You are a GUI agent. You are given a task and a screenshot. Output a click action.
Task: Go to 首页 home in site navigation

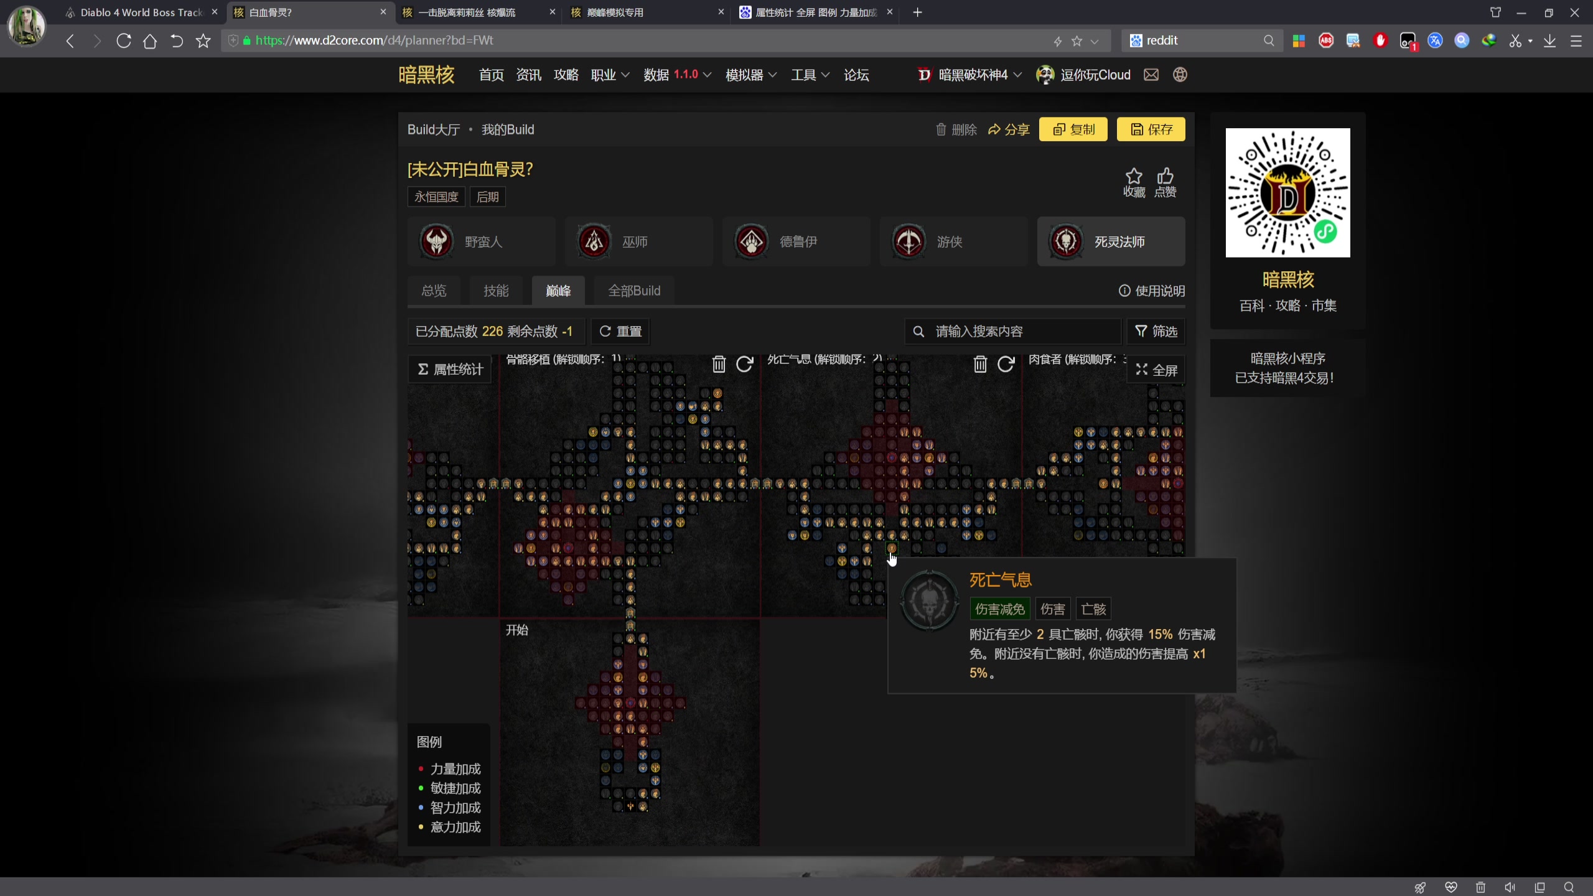click(491, 75)
